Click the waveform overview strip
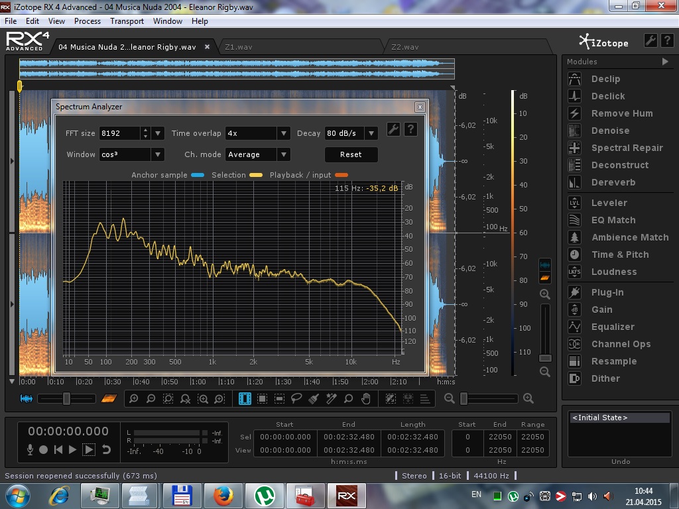 tap(237, 69)
